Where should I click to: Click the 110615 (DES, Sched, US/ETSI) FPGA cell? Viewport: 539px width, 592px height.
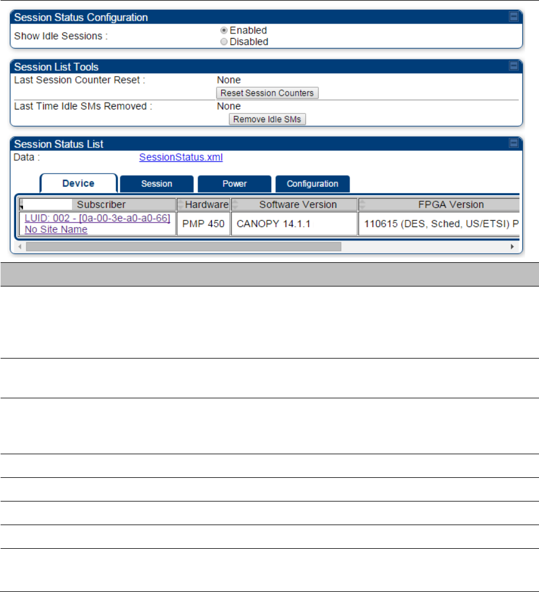point(439,224)
